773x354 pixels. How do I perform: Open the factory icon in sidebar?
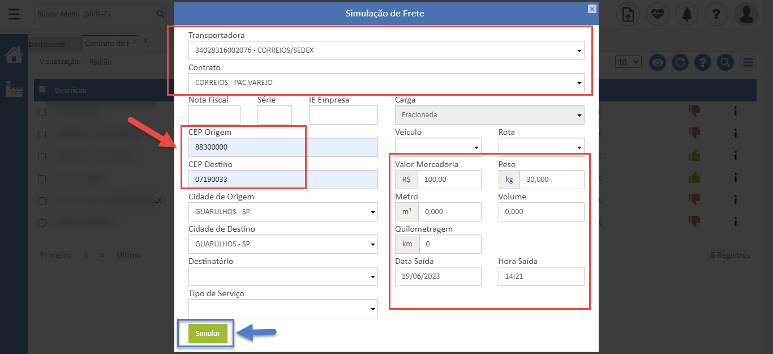click(14, 89)
